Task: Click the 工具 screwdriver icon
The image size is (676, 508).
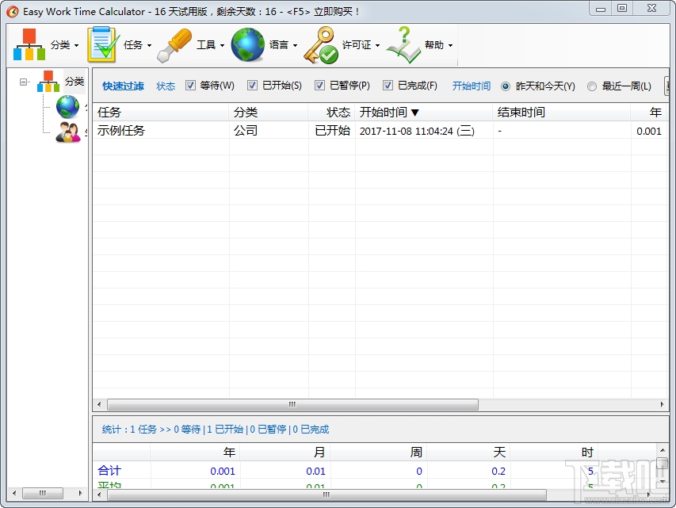Action: click(174, 45)
